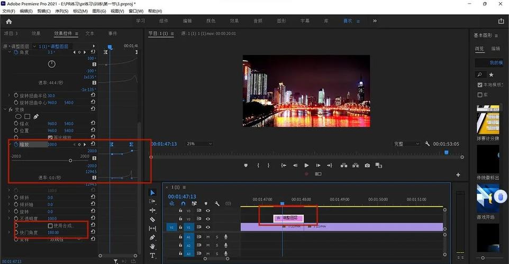
Task: Open the 完整 playback resolution dropdown
Action: [x=406, y=144]
